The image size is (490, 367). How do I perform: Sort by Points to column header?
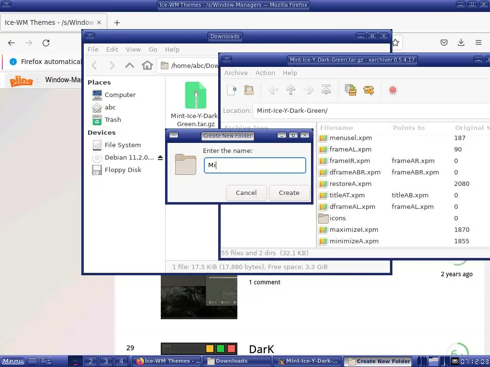pyautogui.click(x=409, y=128)
